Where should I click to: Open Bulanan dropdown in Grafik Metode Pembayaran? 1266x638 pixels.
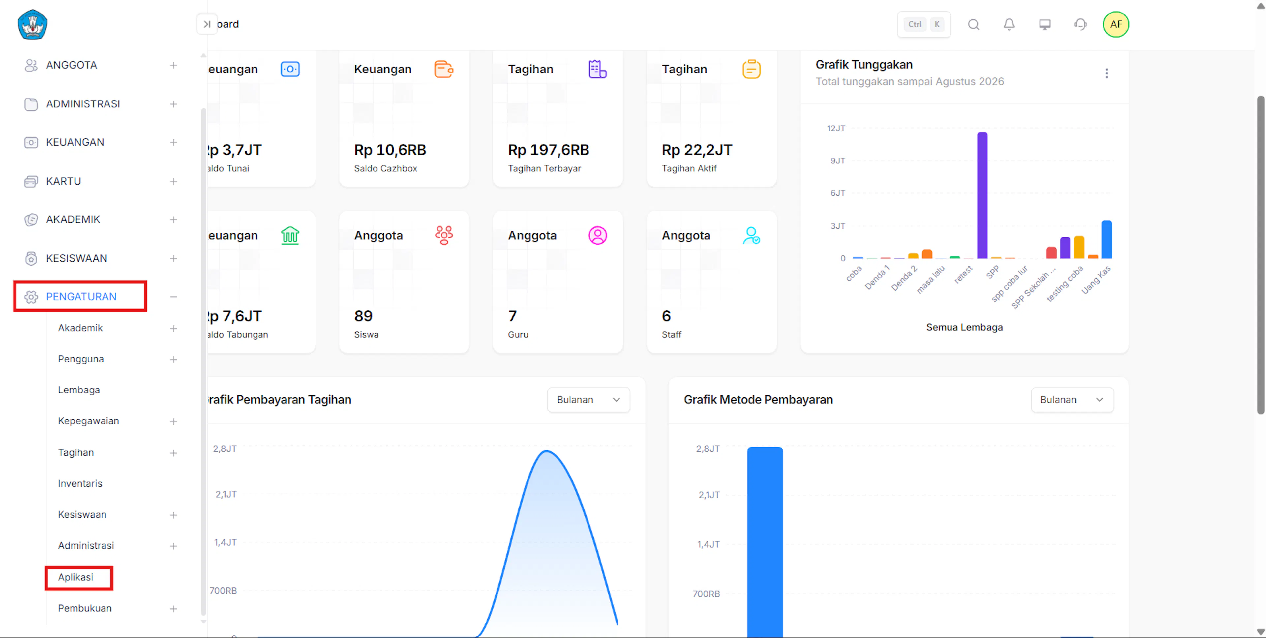[x=1072, y=400]
